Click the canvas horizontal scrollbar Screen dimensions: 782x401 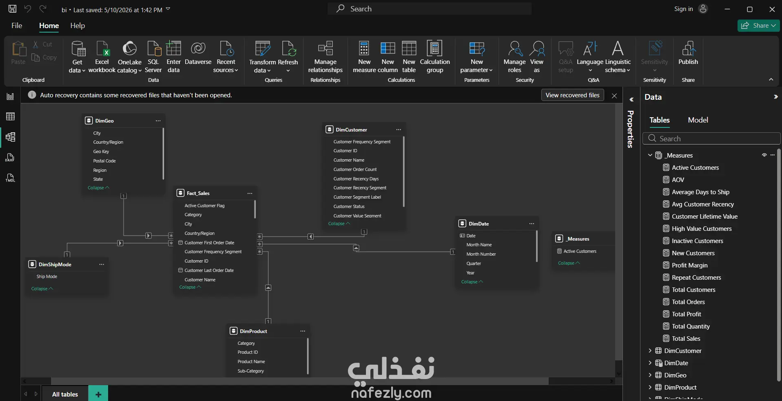click(299, 381)
